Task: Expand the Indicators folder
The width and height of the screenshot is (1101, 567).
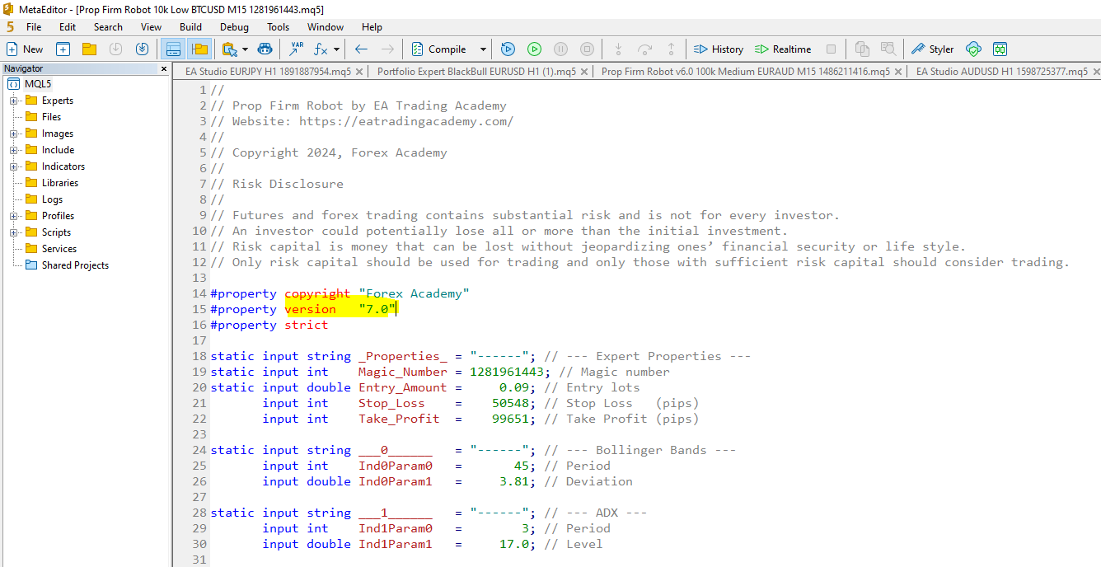Action: pos(14,166)
